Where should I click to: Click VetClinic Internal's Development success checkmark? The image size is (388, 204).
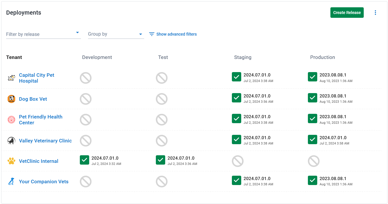tap(85, 160)
